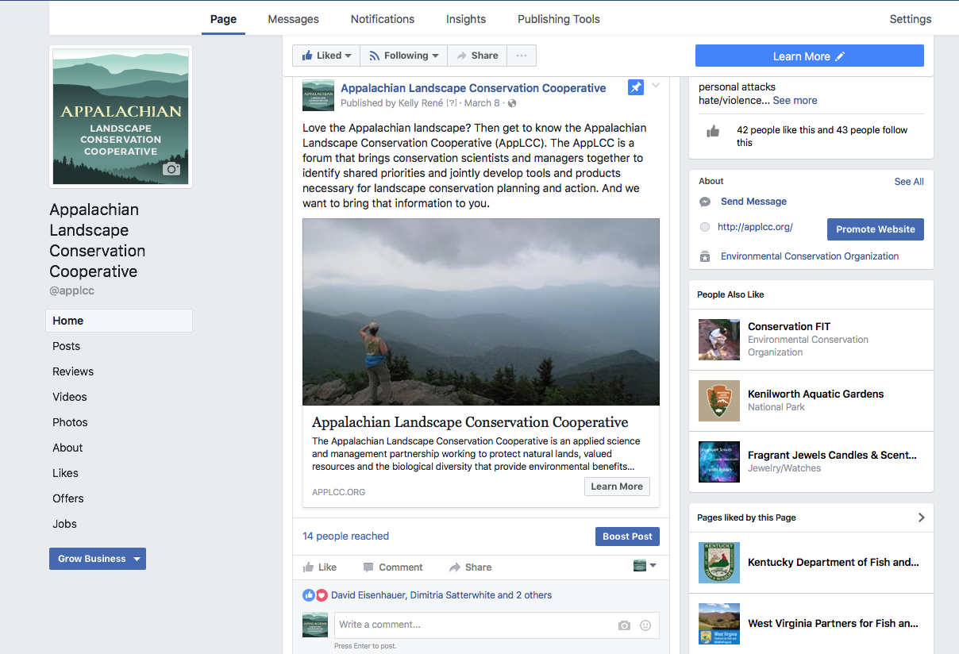
Task: Open Kenilworth Aquatic Gardens thumbnail
Action: 719,401
